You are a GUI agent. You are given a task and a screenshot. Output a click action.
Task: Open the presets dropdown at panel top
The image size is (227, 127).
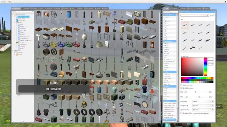point(195,15)
